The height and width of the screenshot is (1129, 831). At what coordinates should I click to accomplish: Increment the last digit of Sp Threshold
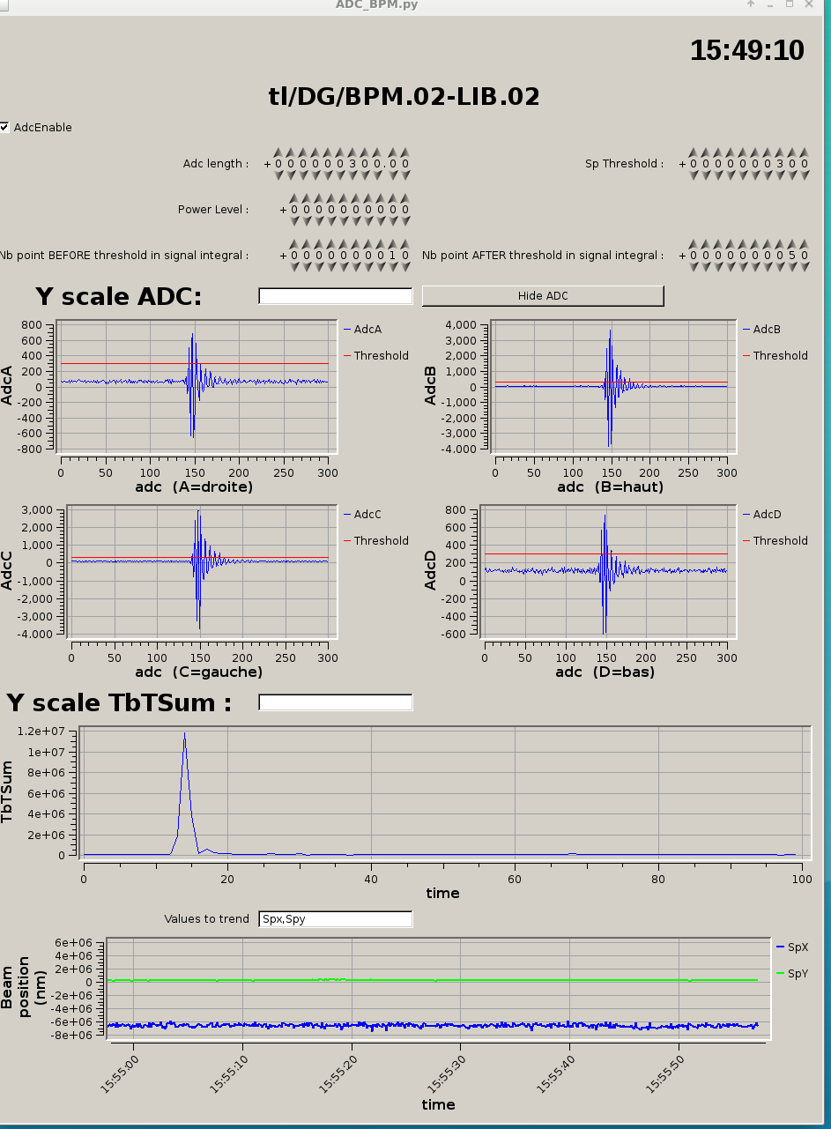(x=804, y=152)
